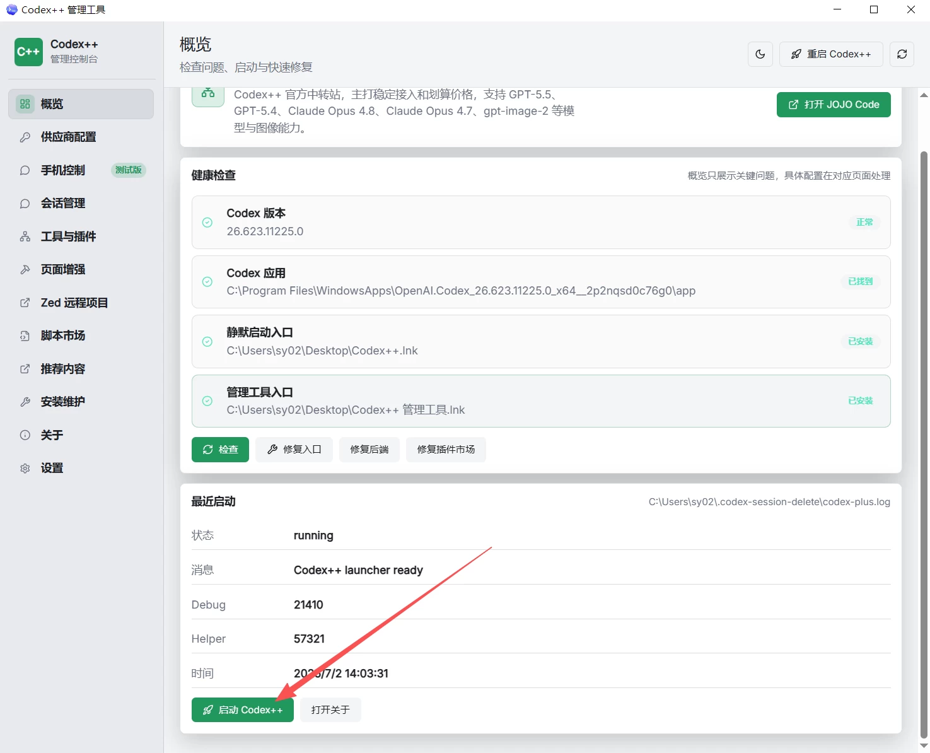Click the hammer icon beside 页面增强

coord(25,269)
